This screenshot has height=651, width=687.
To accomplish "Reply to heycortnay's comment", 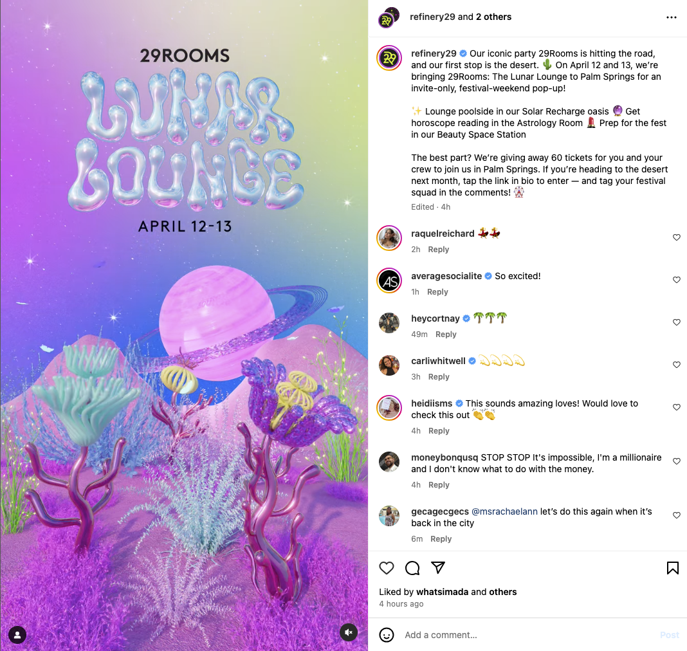I will pos(446,335).
